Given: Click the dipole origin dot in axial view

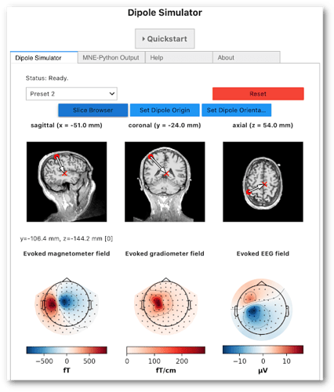Looking at the screenshot, I should [249, 192].
